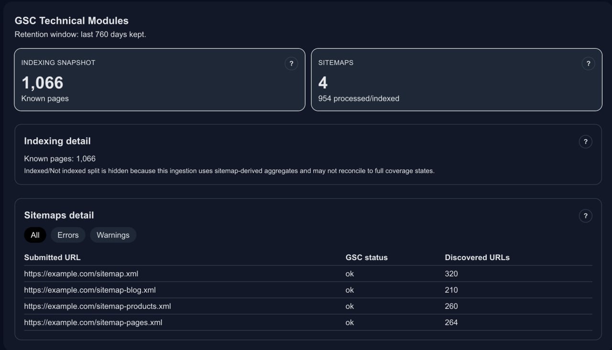Image resolution: width=612 pixels, height=350 pixels.
Task: Click the 320 discovered URLs value
Action: 451,274
